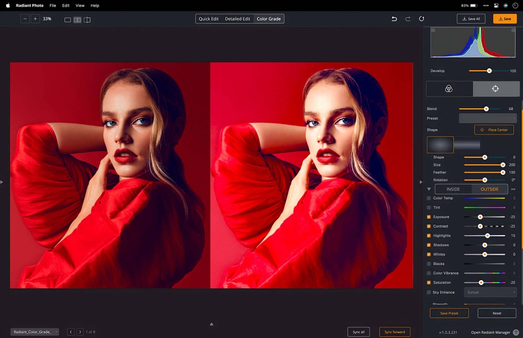523x338 pixels.
Task: Click the next photo arrow in filmstrip navigation
Action: (80, 332)
